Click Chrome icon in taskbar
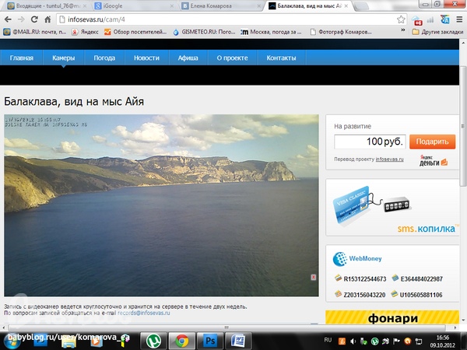 (181, 341)
